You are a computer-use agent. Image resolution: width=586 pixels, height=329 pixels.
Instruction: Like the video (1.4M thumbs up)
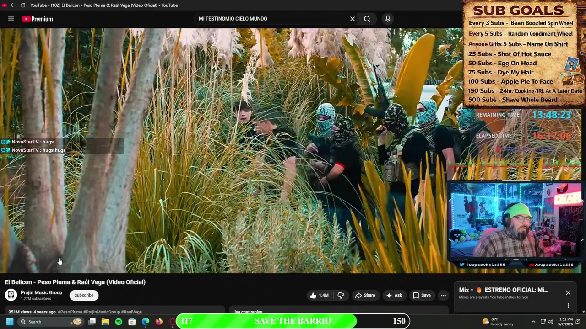point(320,295)
